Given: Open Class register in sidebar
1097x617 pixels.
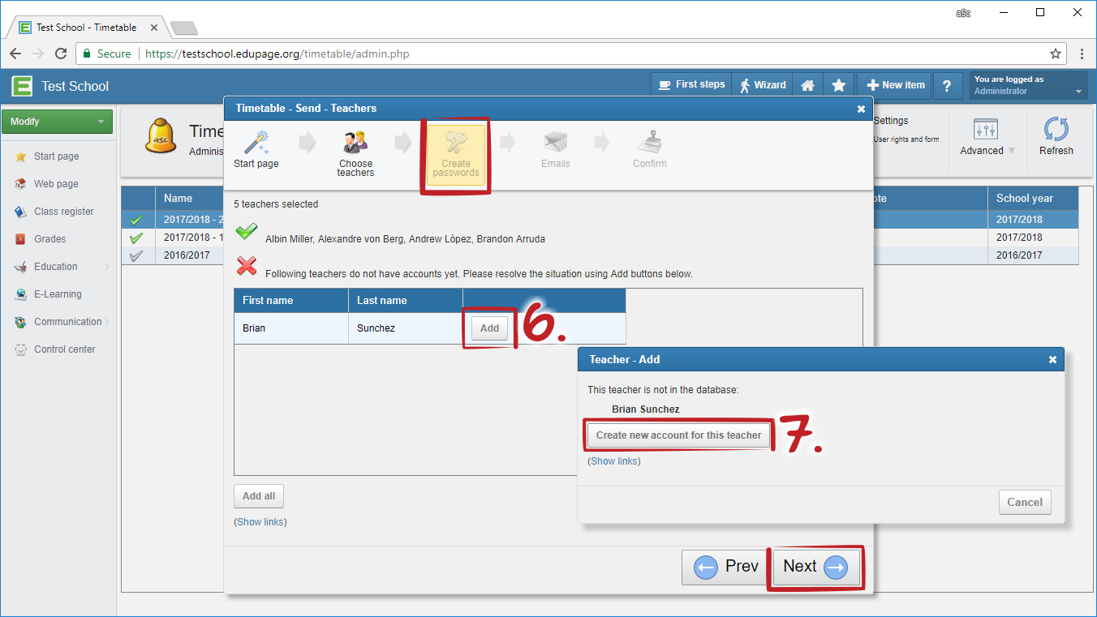Looking at the screenshot, I should click(x=63, y=212).
